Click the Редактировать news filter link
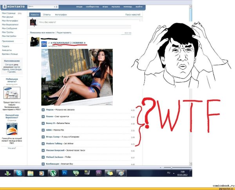This screenshot has height=190, width=235. point(64,32)
